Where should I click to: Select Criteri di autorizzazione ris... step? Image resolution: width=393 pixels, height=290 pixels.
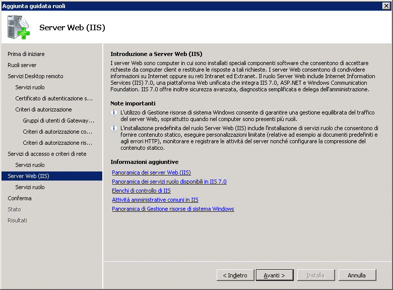pos(57,143)
